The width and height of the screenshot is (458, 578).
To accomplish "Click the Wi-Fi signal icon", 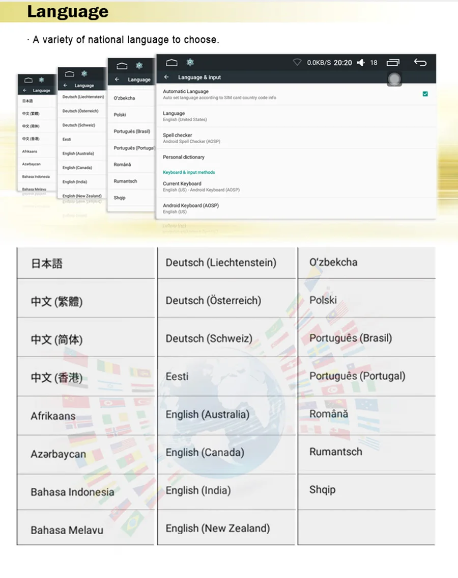I will [297, 62].
